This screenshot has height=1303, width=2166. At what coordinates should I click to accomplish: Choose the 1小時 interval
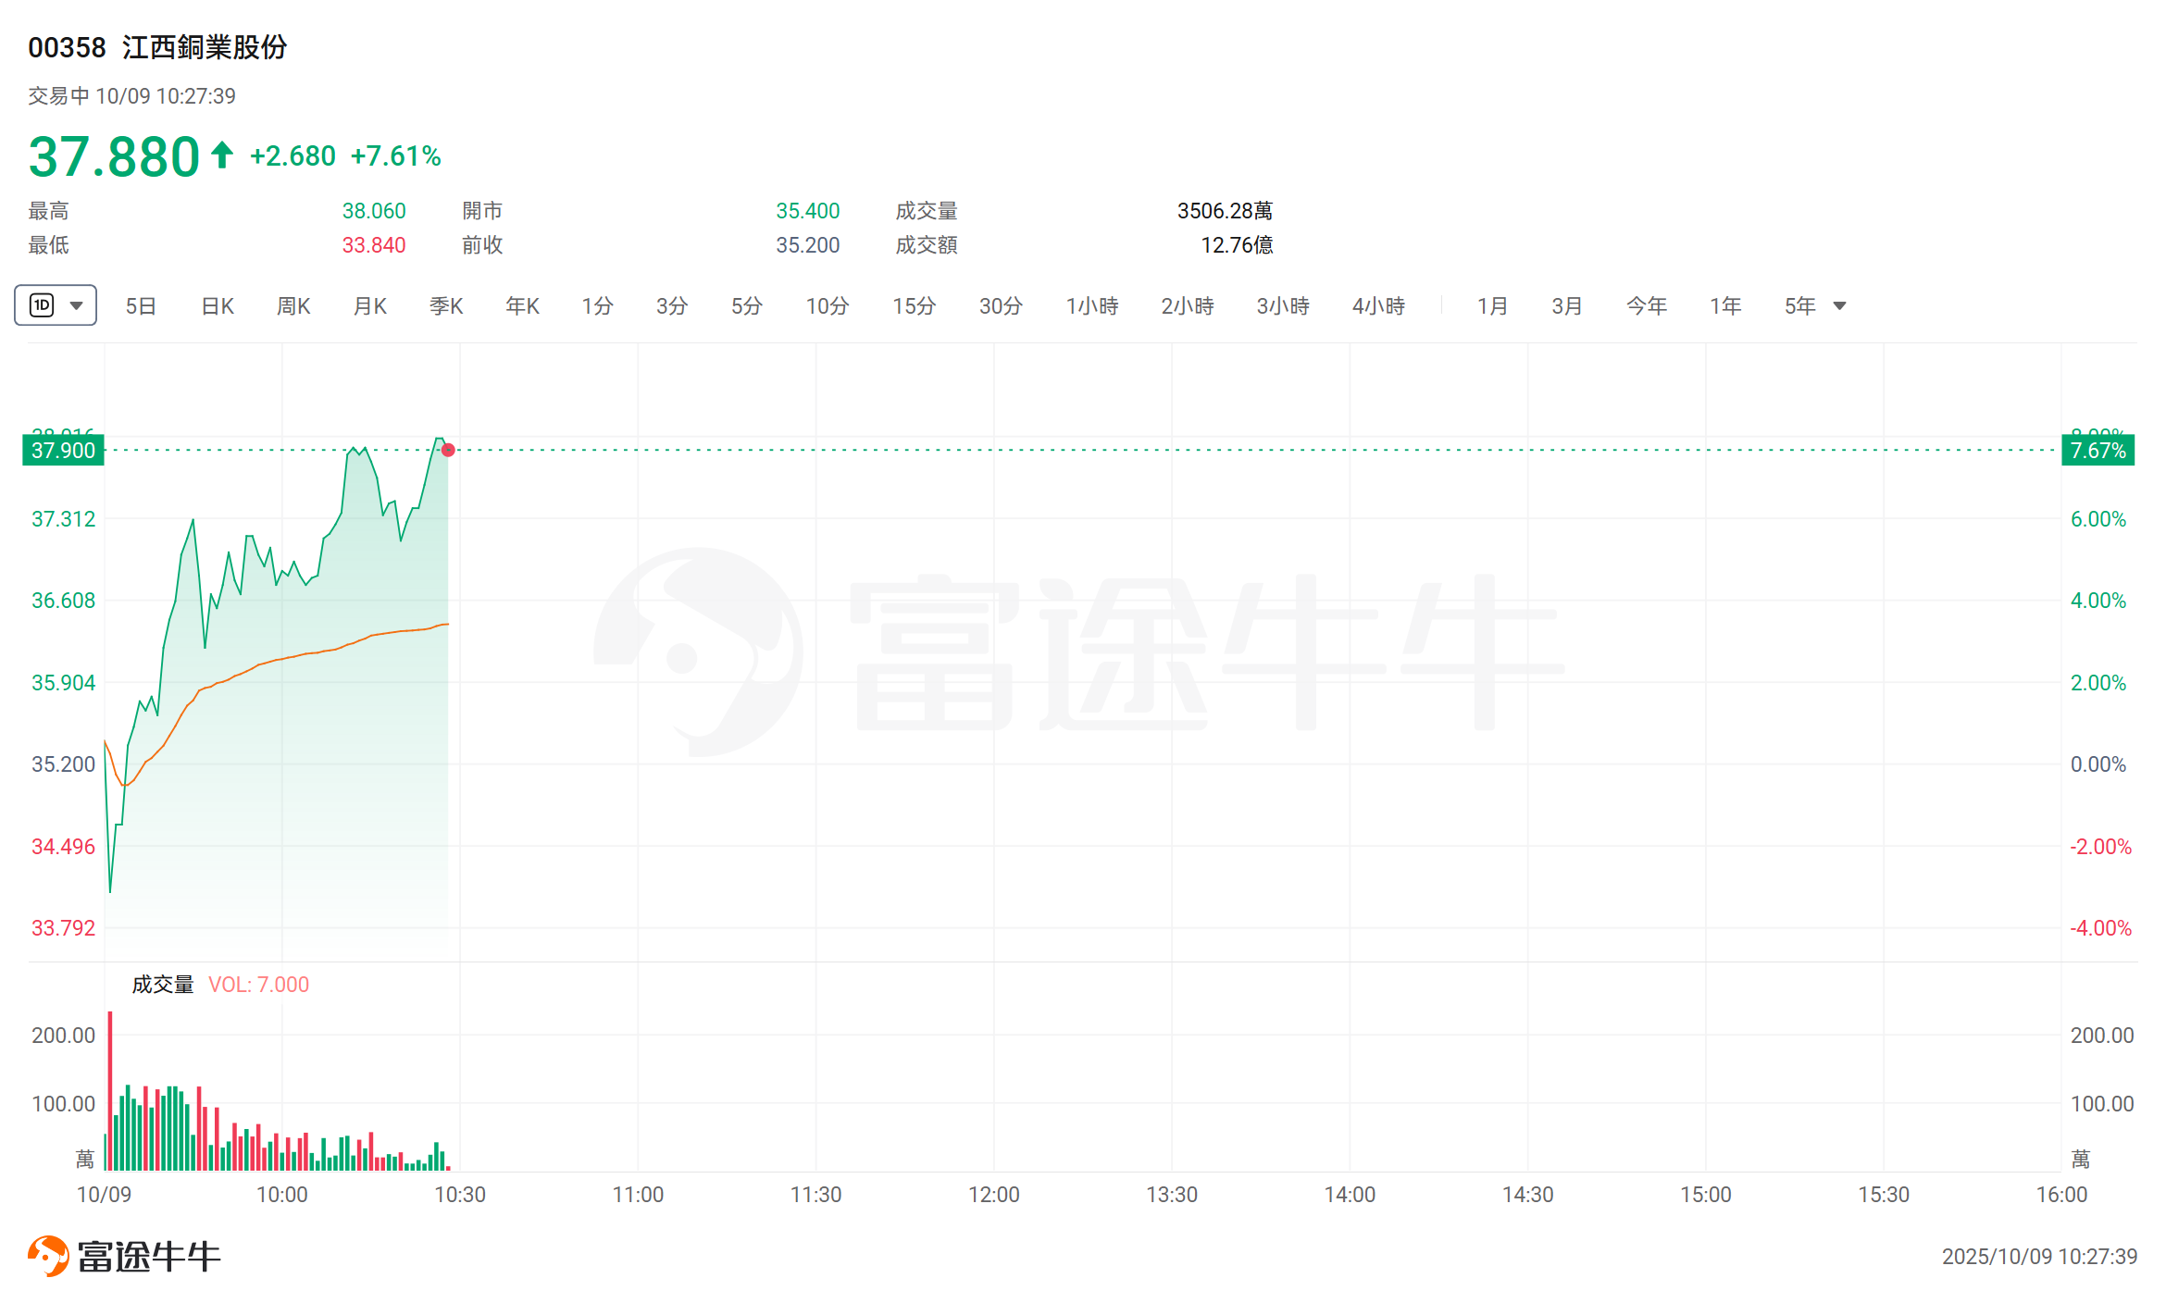(x=1091, y=306)
